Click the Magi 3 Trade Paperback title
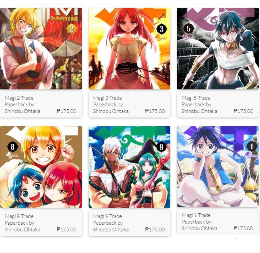260x253 pixels. [x=111, y=104]
